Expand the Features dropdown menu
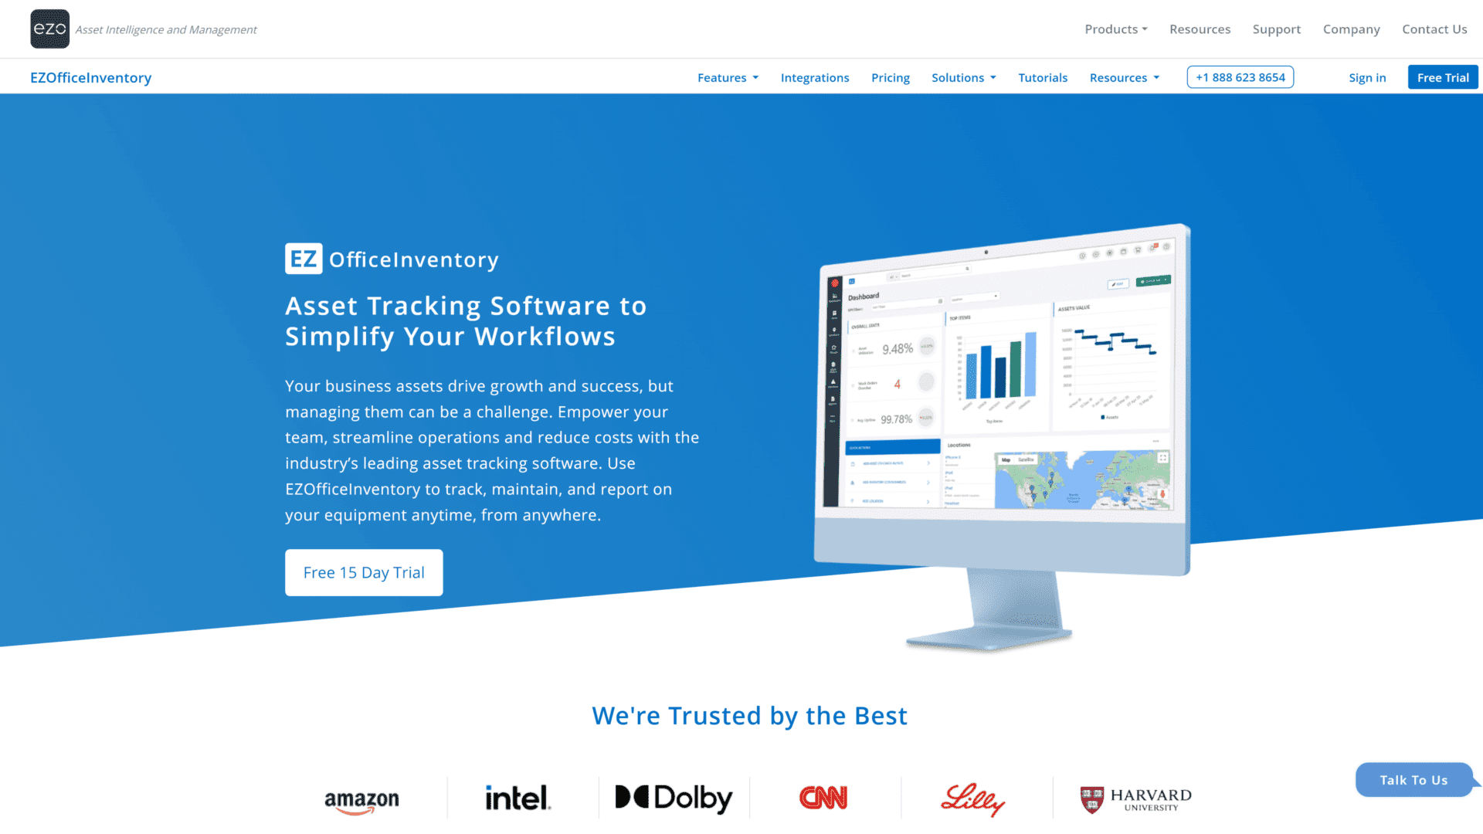 pos(728,77)
